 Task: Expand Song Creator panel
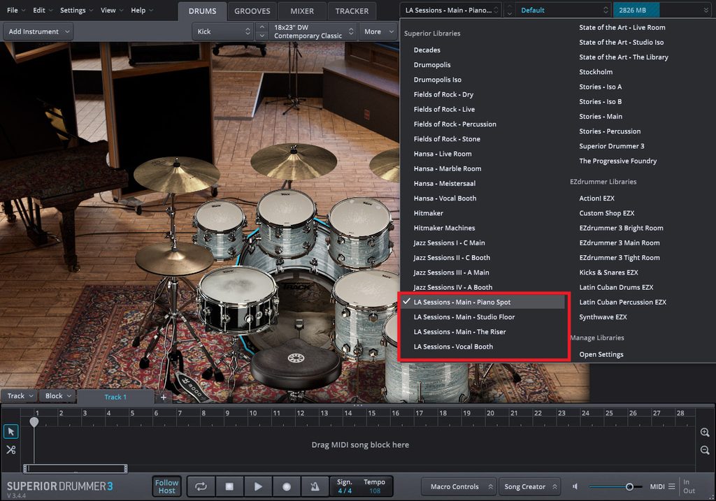click(530, 487)
